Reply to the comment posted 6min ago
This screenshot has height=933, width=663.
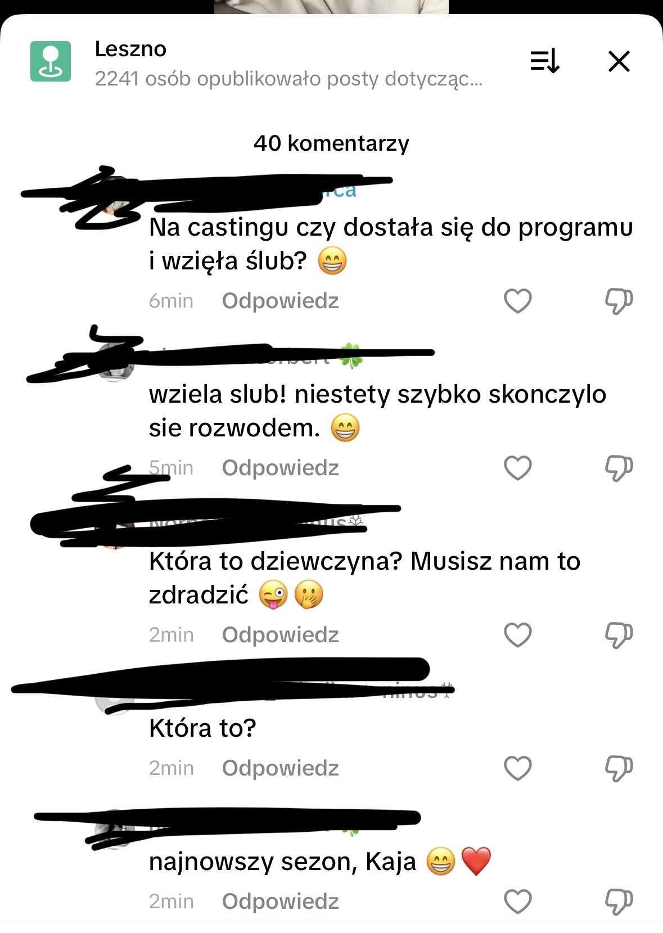tap(281, 301)
